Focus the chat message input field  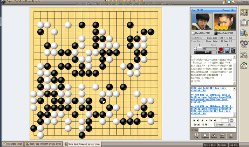click(x=217, y=130)
